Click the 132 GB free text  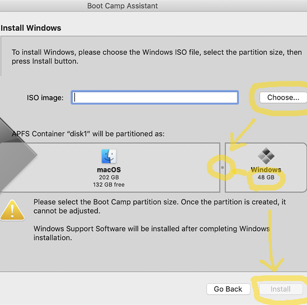click(x=109, y=184)
